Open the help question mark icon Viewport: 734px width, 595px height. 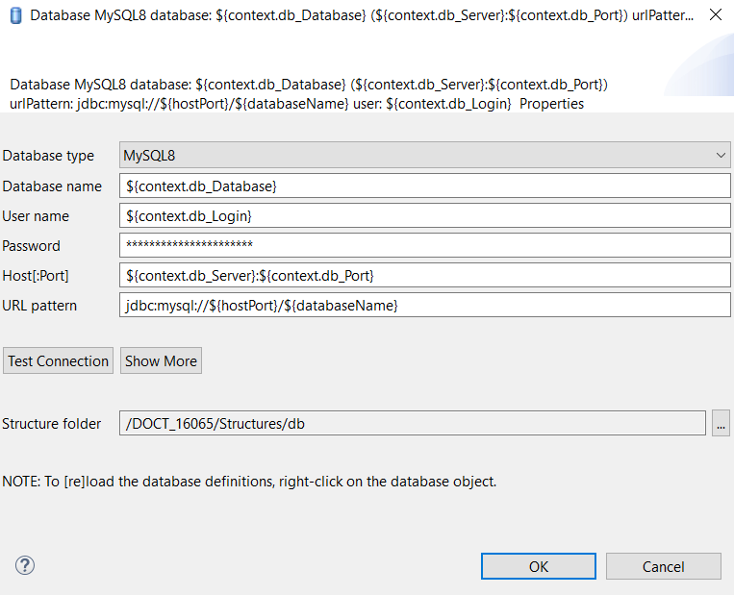point(25,565)
